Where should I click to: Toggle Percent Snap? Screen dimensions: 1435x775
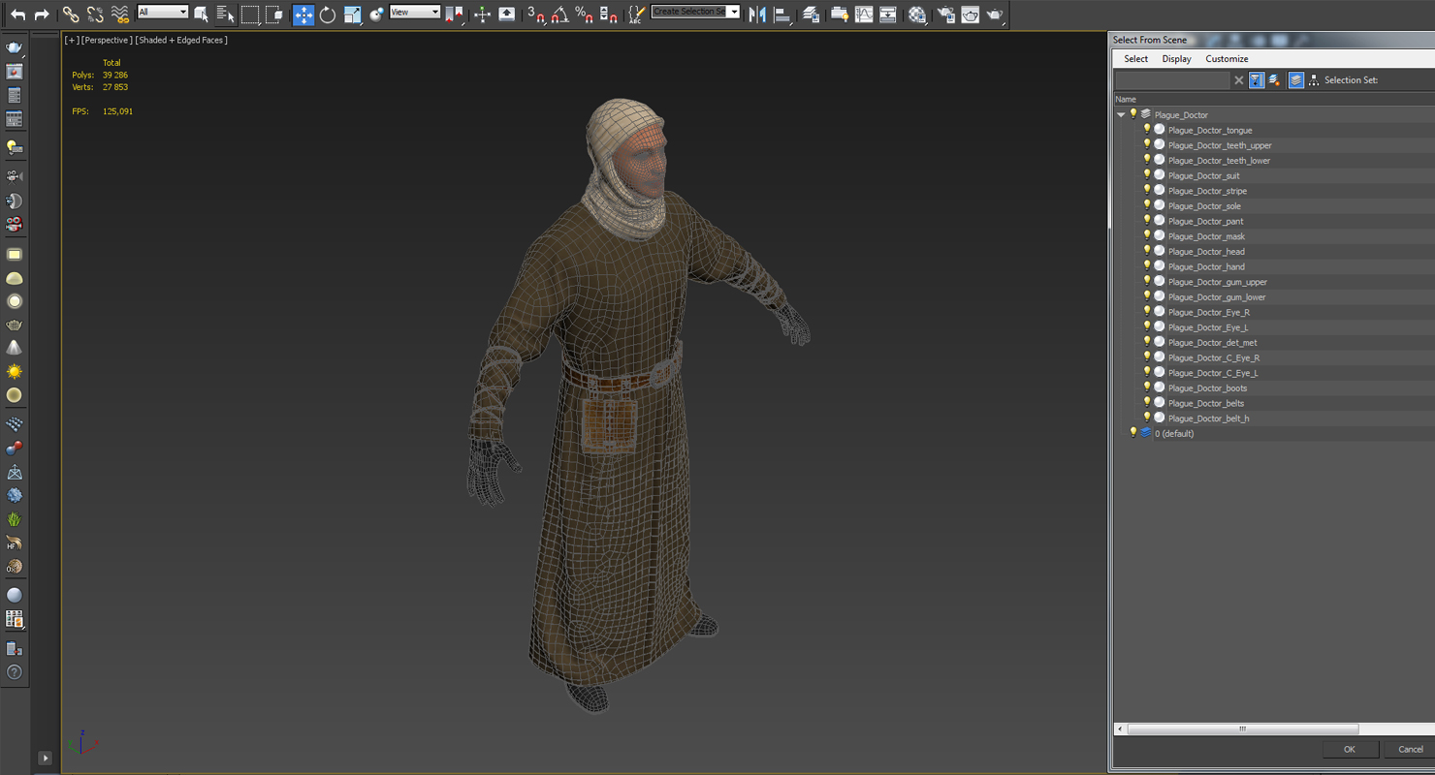pos(585,14)
